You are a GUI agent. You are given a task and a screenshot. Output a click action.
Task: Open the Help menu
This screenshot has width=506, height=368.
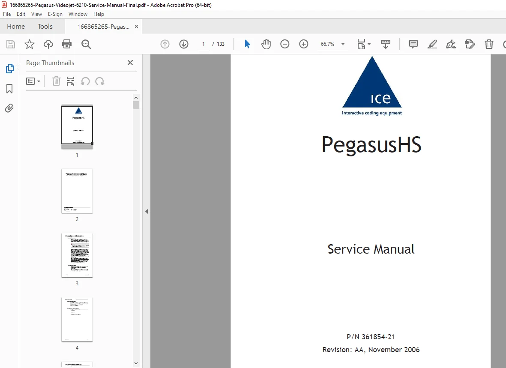[99, 14]
